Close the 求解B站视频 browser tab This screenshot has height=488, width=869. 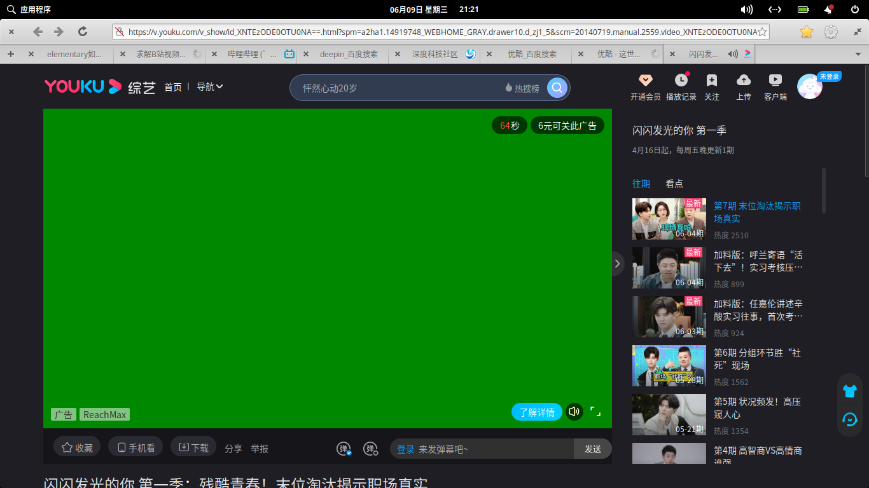[x=122, y=54]
